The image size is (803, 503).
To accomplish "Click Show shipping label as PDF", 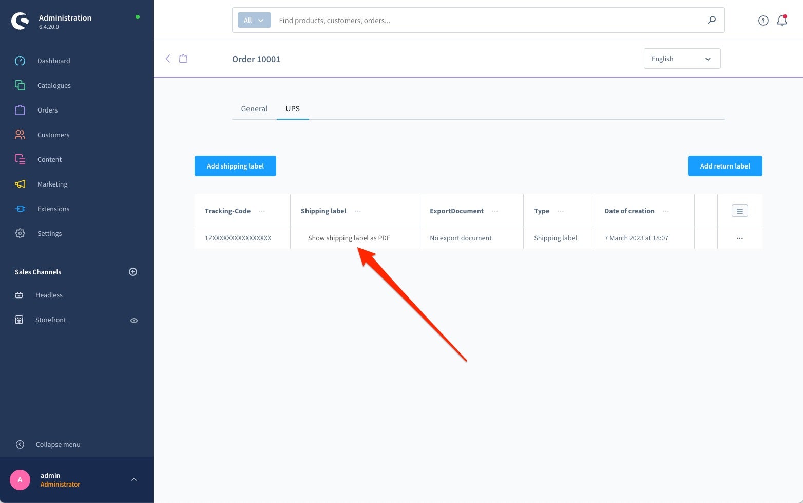I will 349,238.
